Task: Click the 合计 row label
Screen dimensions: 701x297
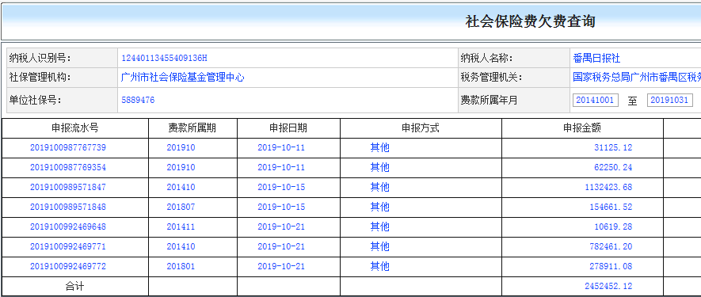Action: tap(75, 286)
